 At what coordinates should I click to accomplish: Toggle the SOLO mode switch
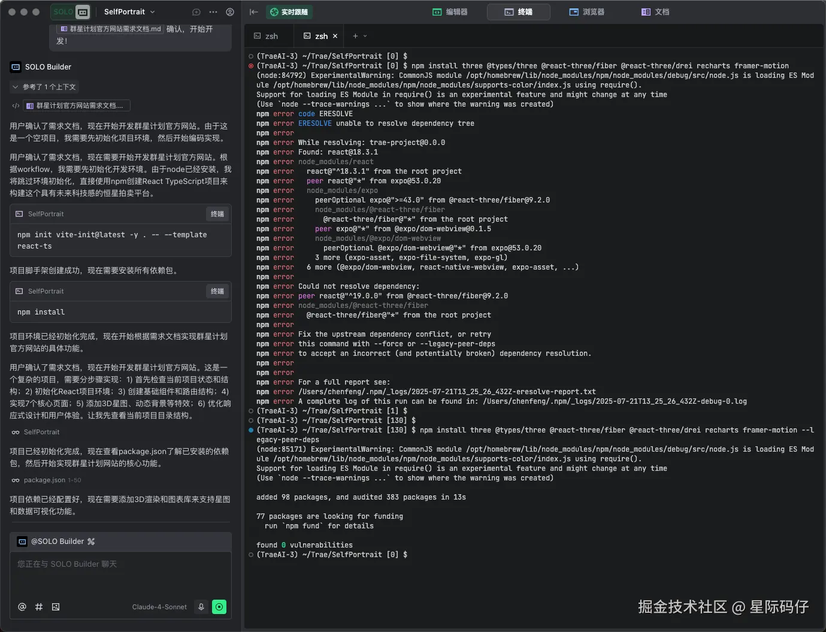(71, 11)
